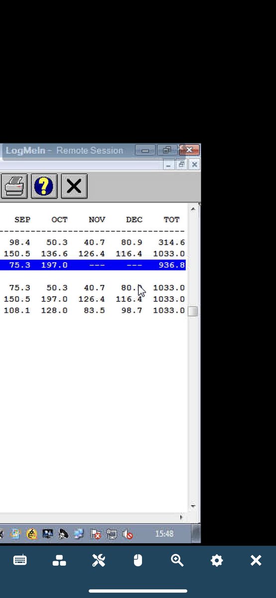Open help with the yellow question mark
This screenshot has width=276, height=598.
click(x=44, y=186)
